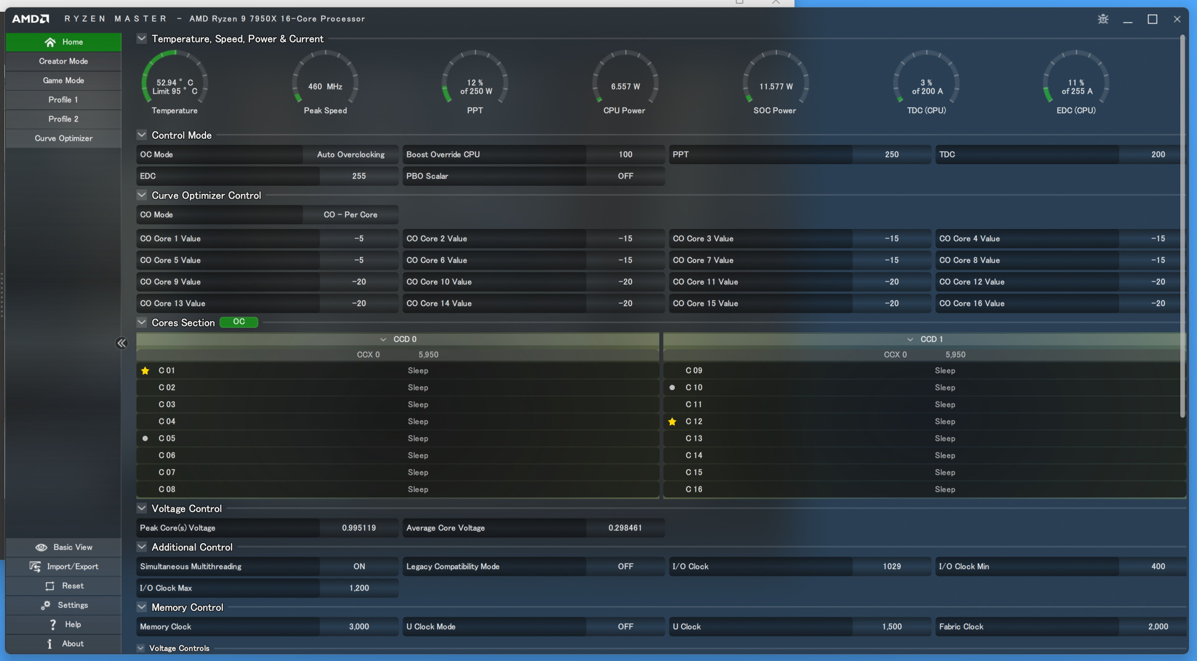The width and height of the screenshot is (1197, 661).
Task: Click the Reset square icon
Action: coord(50,586)
